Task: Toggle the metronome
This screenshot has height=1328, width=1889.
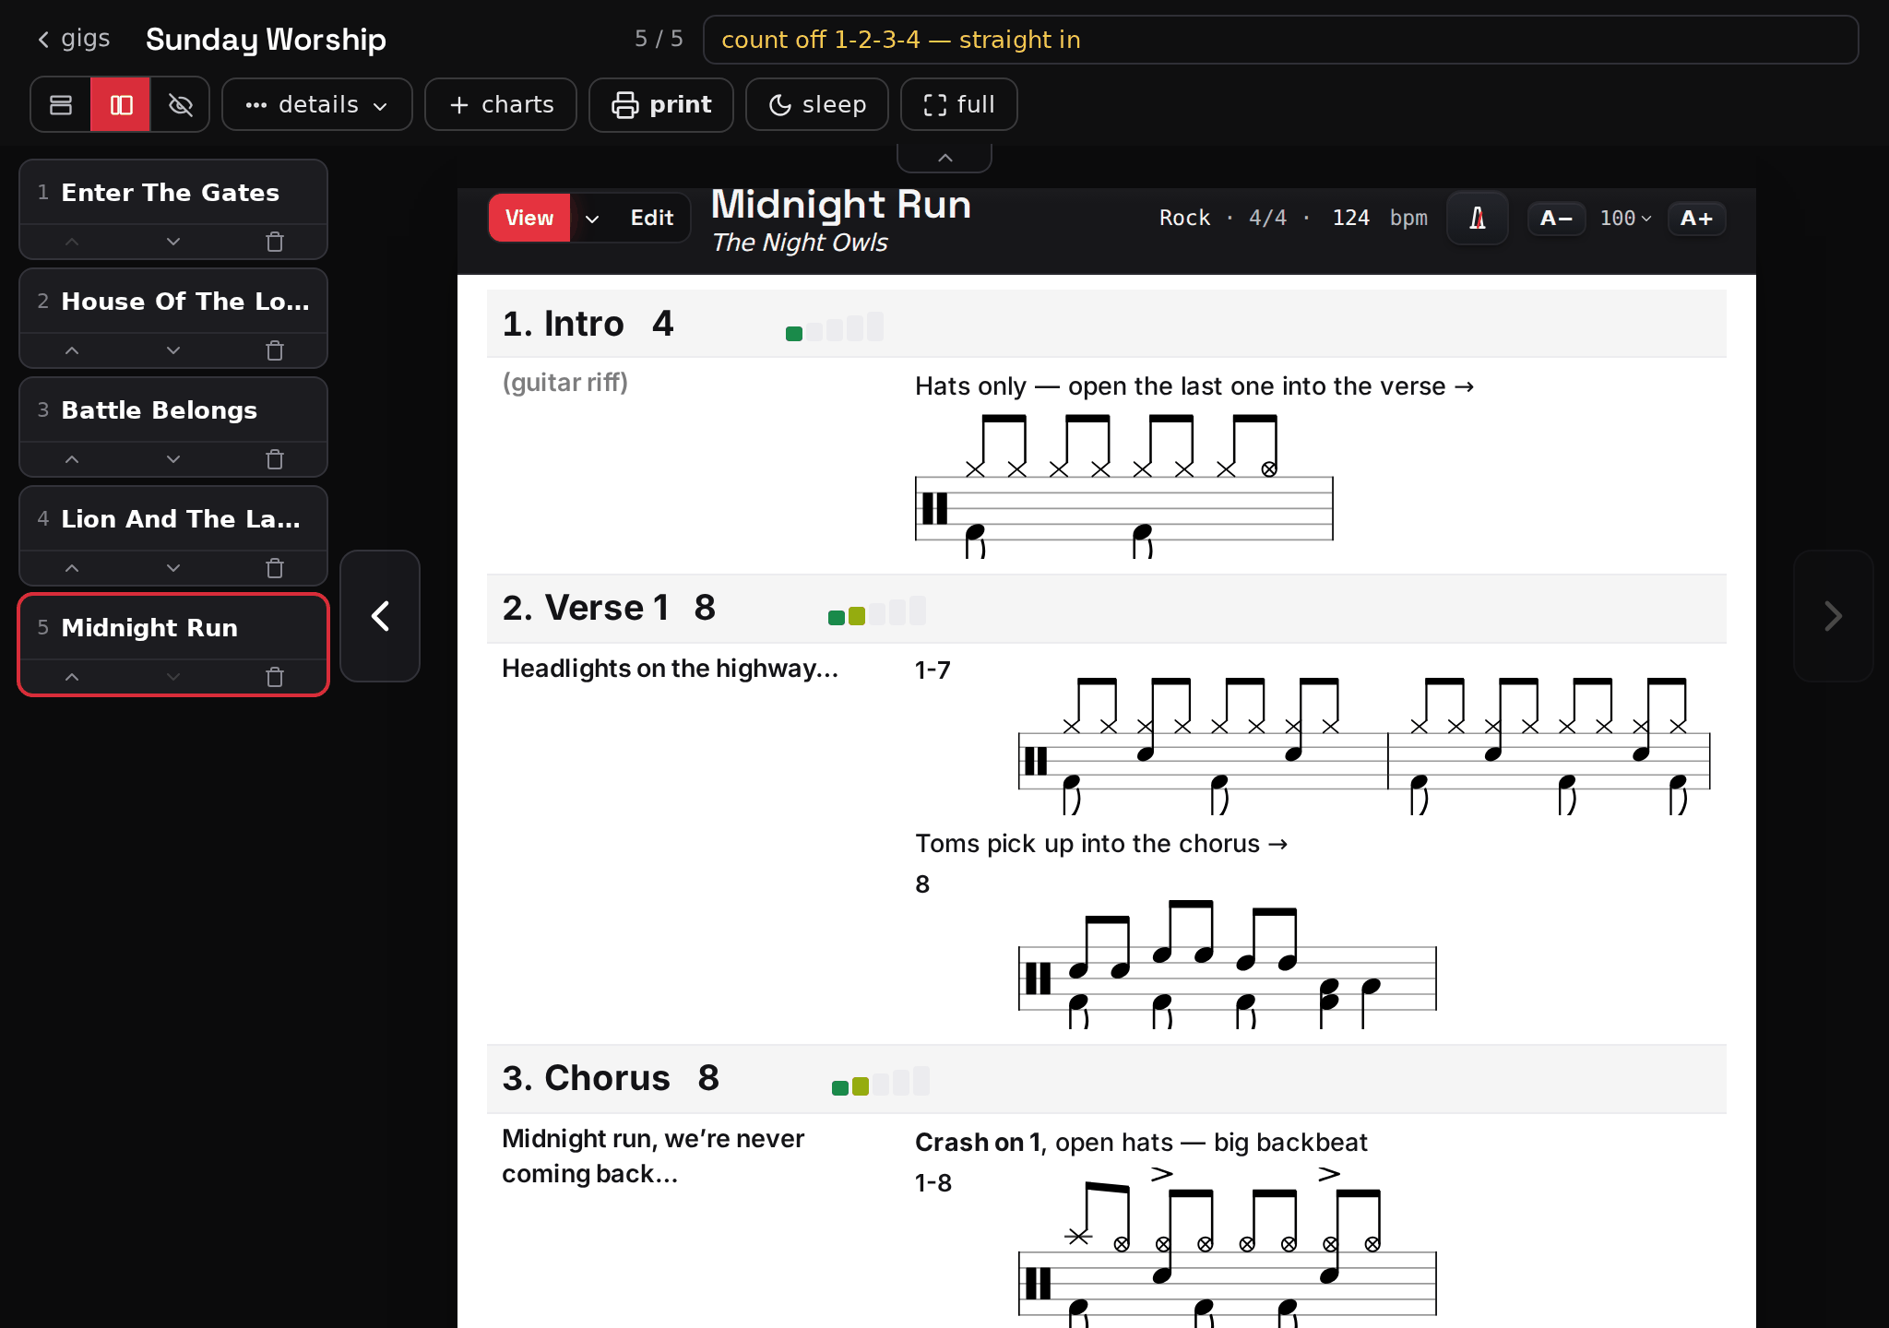Action: [1478, 218]
